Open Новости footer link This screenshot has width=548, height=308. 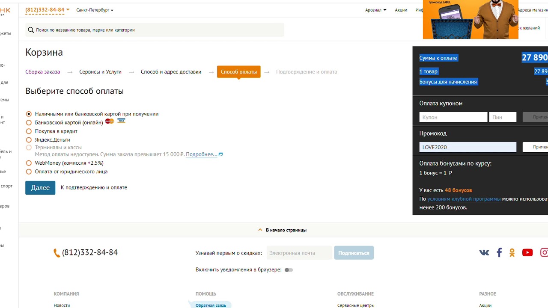[x=62, y=305]
